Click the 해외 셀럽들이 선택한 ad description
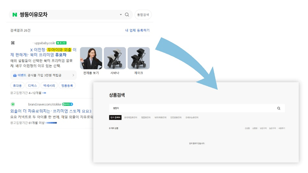The height and width of the screenshot is (173, 308). [41, 63]
